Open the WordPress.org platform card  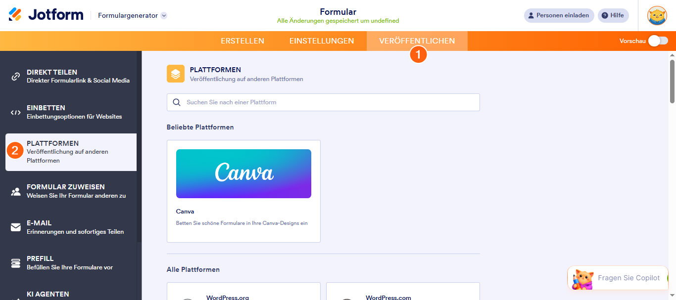tap(243, 292)
